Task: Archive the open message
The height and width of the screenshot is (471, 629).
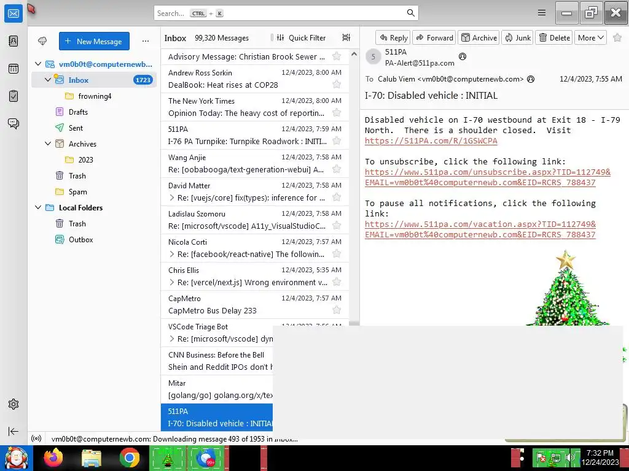Action: (x=479, y=37)
